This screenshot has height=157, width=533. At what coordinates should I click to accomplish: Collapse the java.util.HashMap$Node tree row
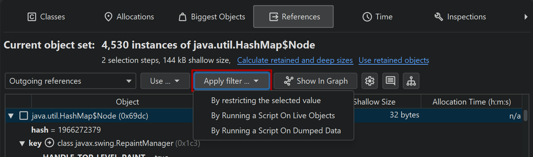point(11,116)
